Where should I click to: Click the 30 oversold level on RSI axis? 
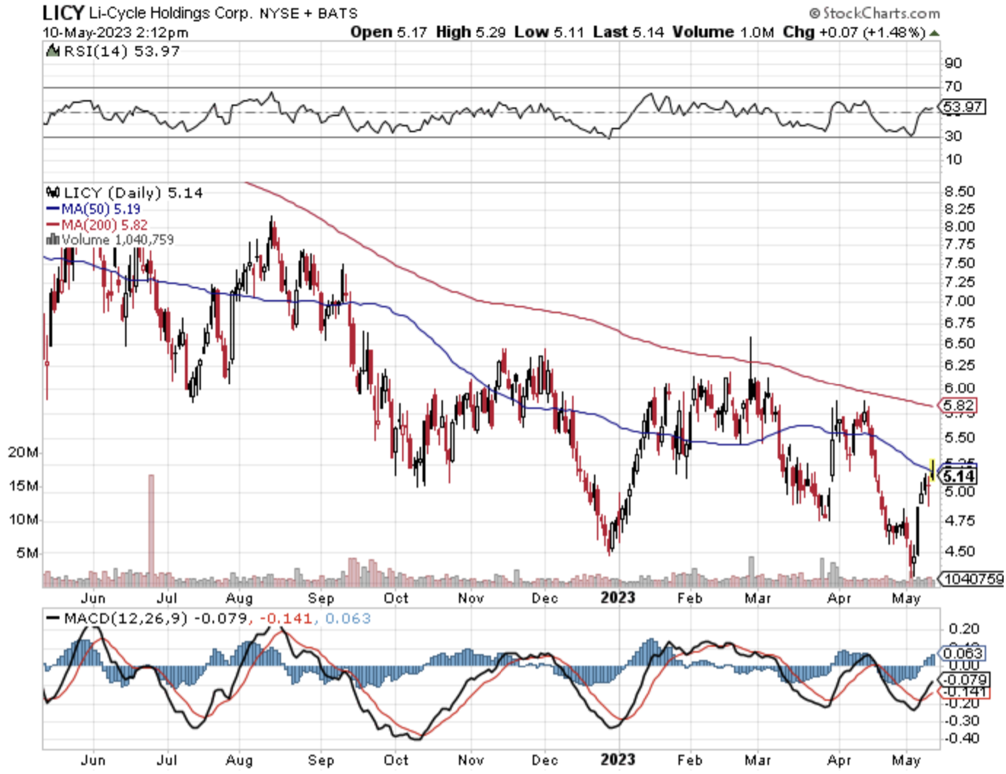952,136
